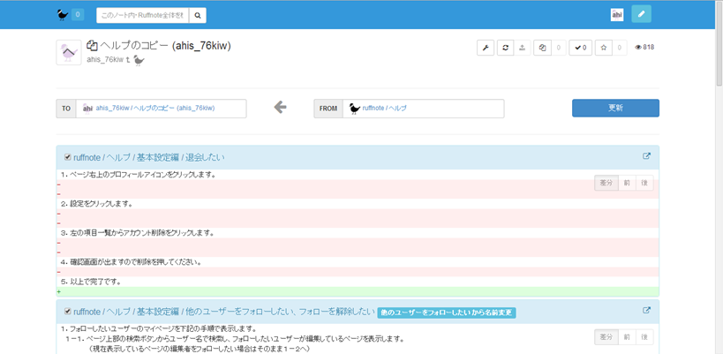Uncheck the 他のユーザーをフォローしたい page checkbox
Image resolution: width=723 pixels, height=354 pixels.
click(x=67, y=311)
